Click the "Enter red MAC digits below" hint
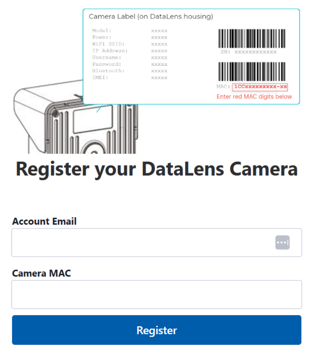Image resolution: width=317 pixels, height=356 pixels. (254, 97)
